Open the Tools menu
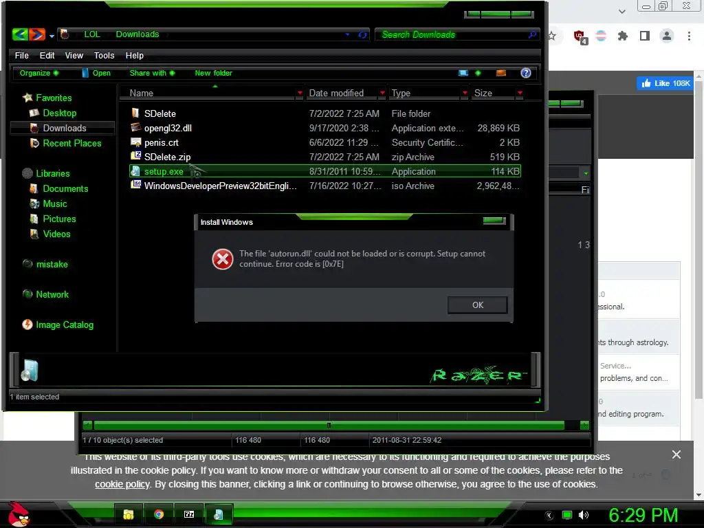Viewport: 704px width, 528px height. coord(104,55)
